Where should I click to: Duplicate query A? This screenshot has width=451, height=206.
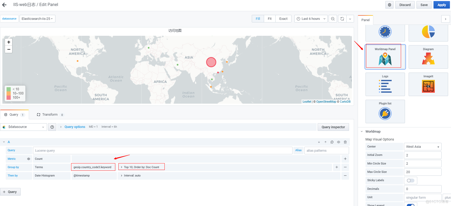[332, 142]
